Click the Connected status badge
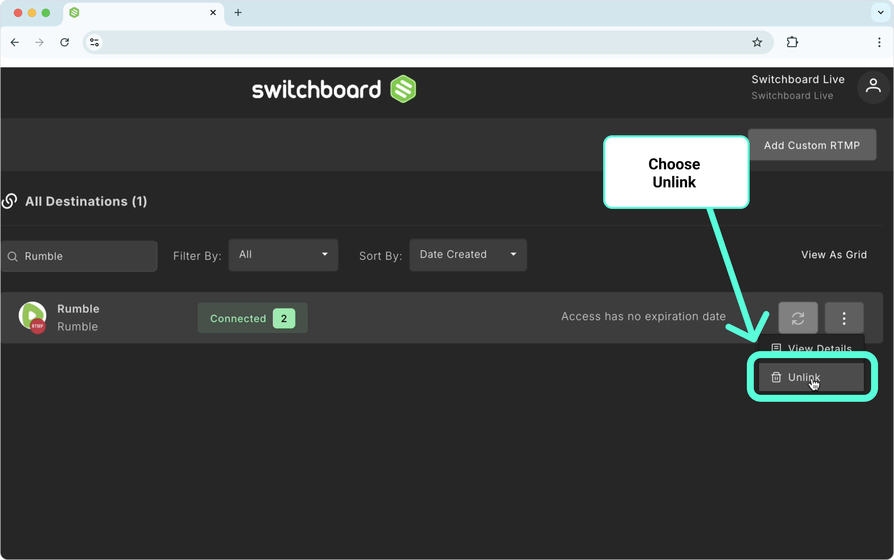The height and width of the screenshot is (560, 894). [x=253, y=318]
